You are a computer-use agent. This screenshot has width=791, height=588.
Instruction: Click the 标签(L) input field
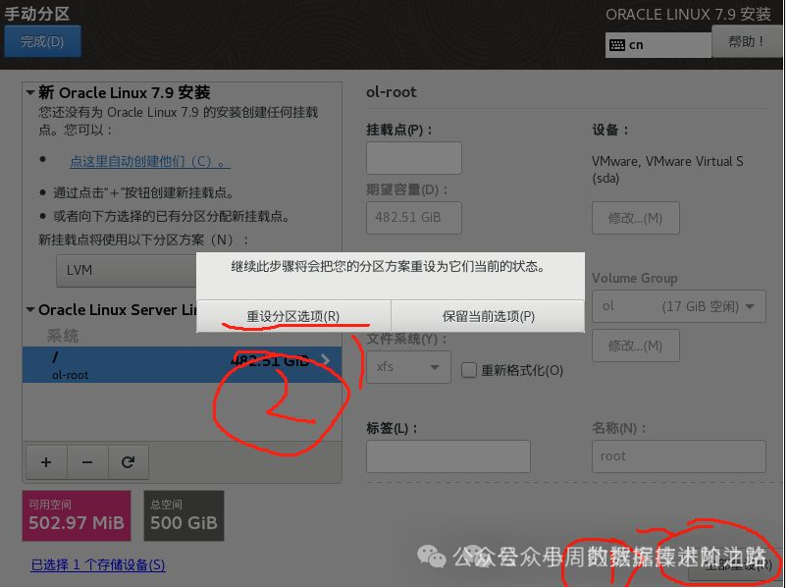point(448,456)
